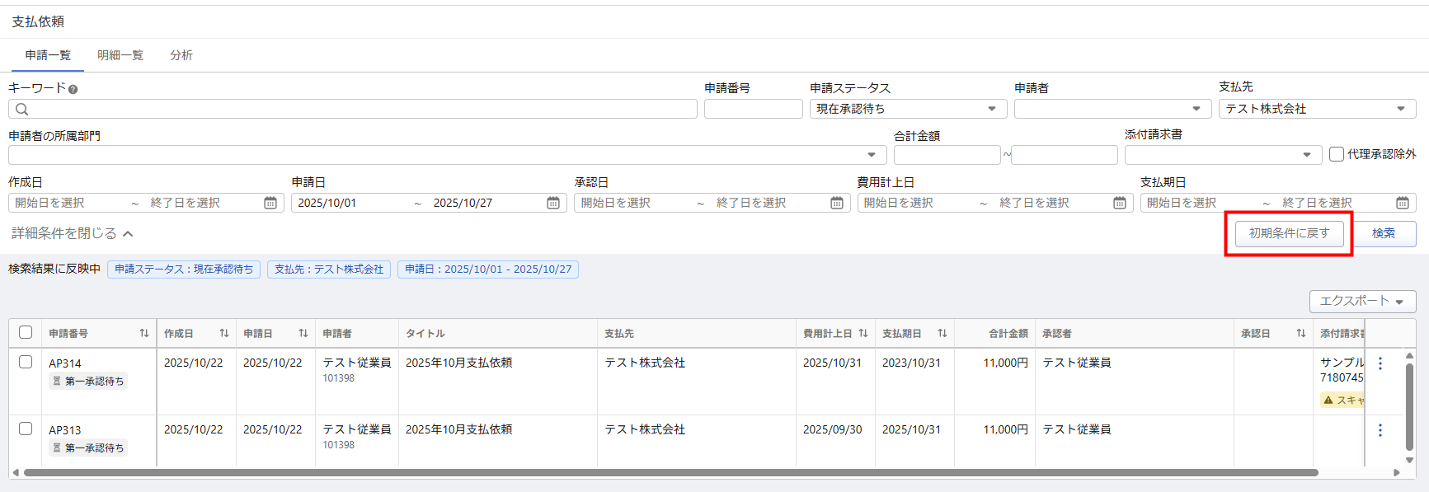Expand the 支払先 dropdown showing テスト株式会社
The height and width of the screenshot is (492, 1429).
1316,109
